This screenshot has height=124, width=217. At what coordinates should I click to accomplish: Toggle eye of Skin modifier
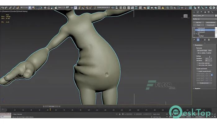click(x=194, y=34)
